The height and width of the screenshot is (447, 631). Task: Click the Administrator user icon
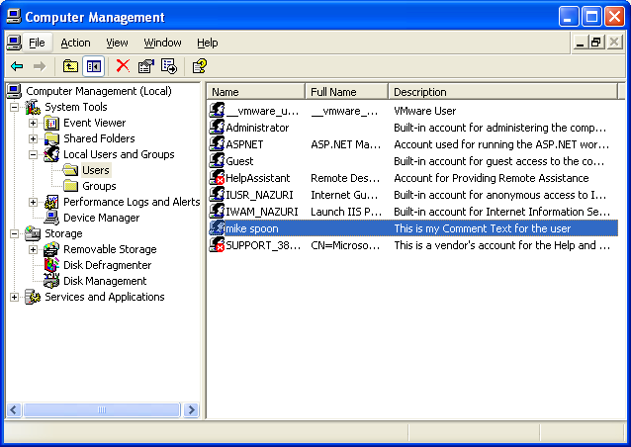point(217,128)
